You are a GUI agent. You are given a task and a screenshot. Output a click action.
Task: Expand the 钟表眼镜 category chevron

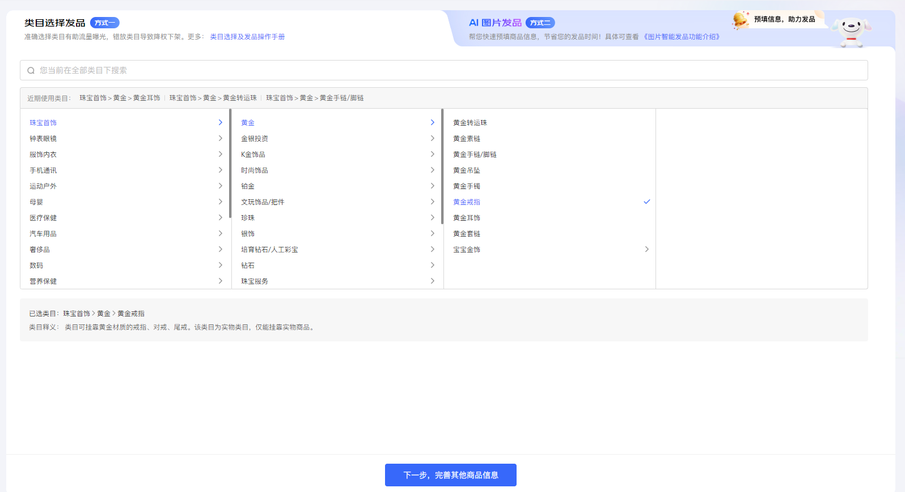[220, 139]
